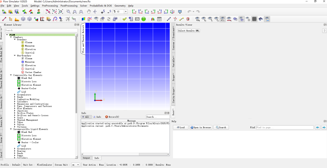This screenshot has width=327, height=168.
Task: Click the Element Library vertical scrollbar
Action: tap(76, 97)
